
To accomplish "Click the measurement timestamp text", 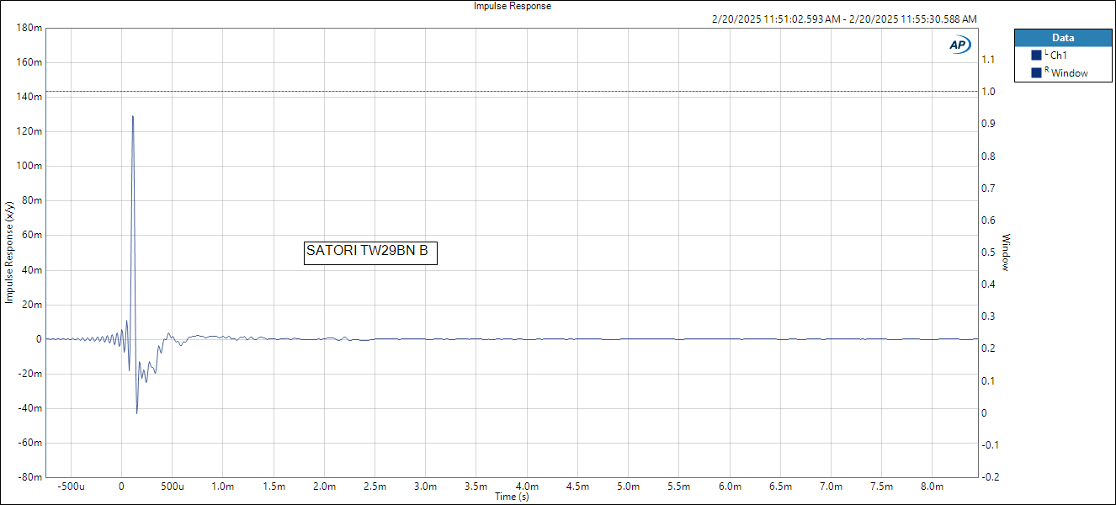I will tap(844, 19).
